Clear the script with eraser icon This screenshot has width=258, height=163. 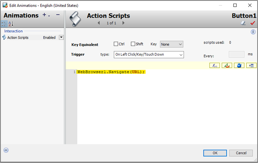tap(243, 23)
